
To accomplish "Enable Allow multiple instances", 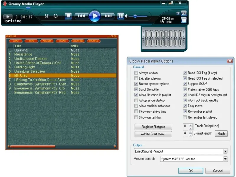I will pyautogui.click(x=136, y=106).
